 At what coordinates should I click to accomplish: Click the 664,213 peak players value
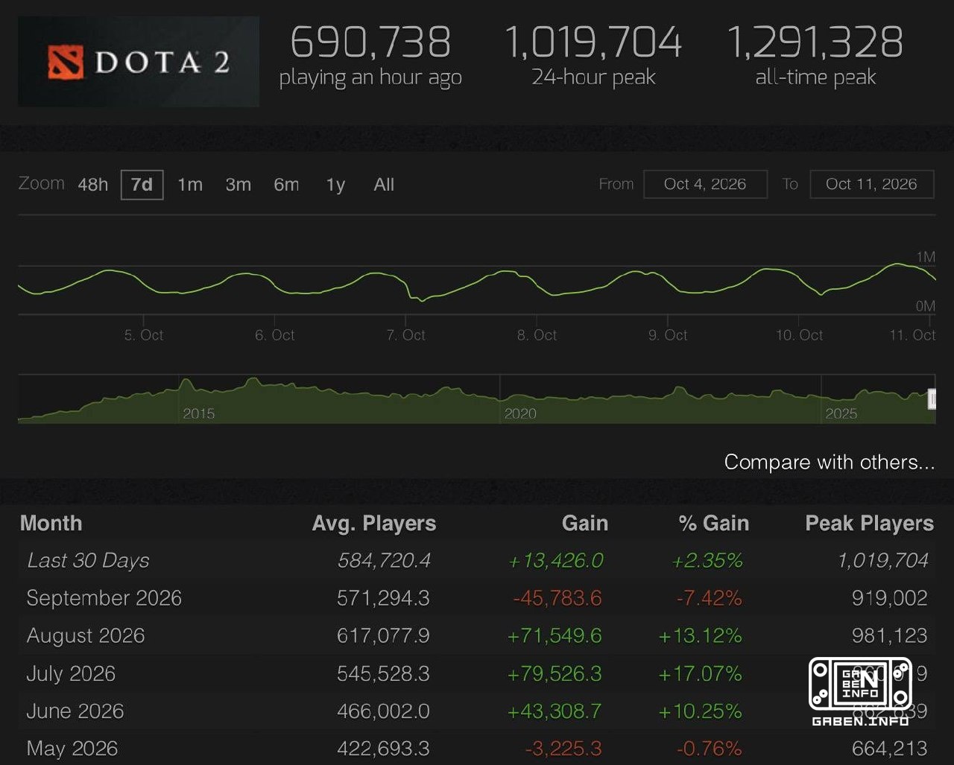pyautogui.click(x=890, y=748)
